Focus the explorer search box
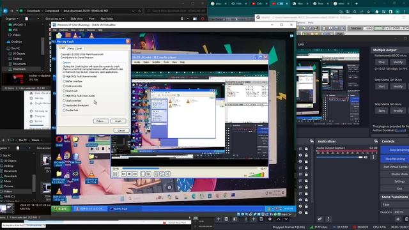This screenshot has height=230, width=409. point(176,11)
